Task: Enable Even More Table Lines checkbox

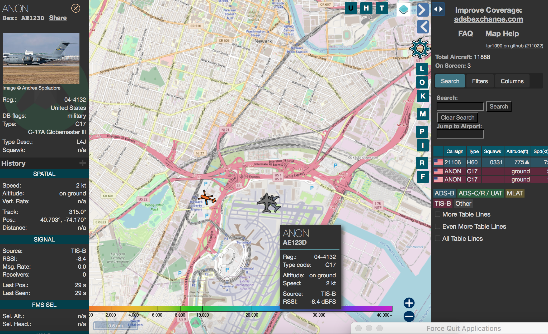Action: (438, 226)
